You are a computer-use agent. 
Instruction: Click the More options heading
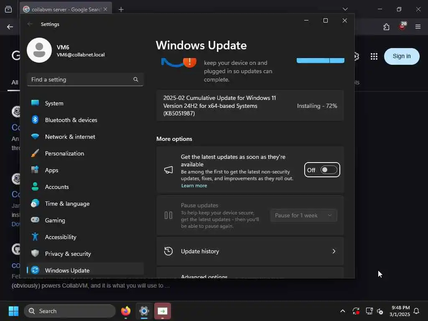(x=174, y=139)
